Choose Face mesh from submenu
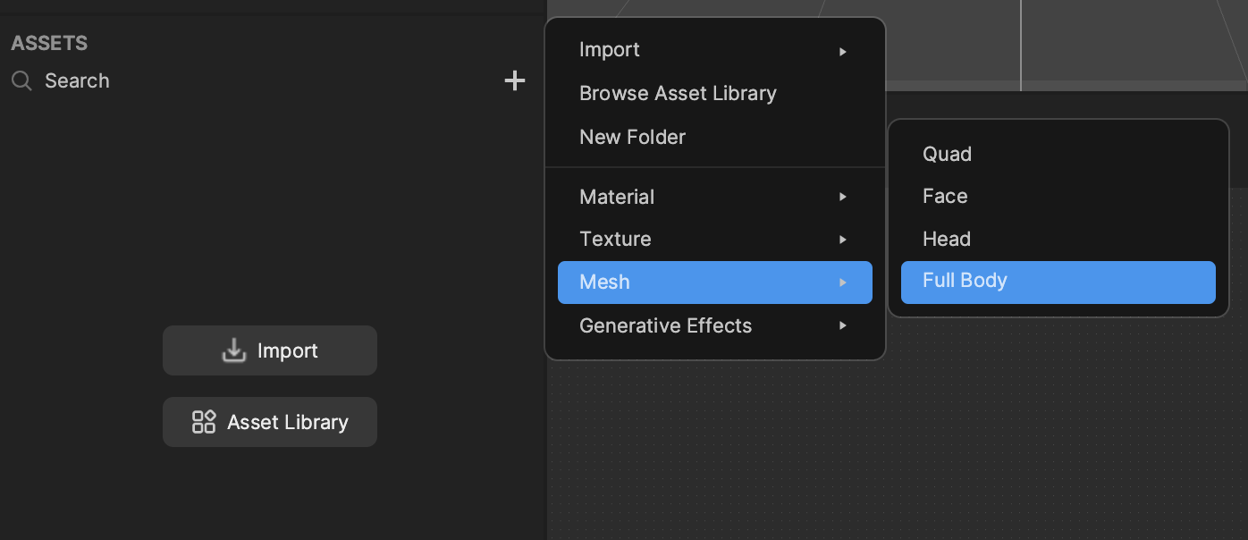1248x540 pixels. (x=1058, y=196)
